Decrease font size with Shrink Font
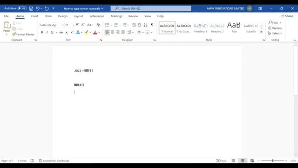This screenshot has height=168, width=298. [x=83, y=25]
